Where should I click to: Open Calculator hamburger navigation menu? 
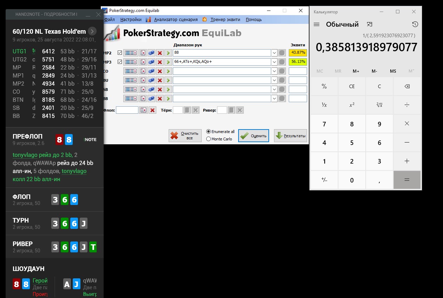click(317, 24)
